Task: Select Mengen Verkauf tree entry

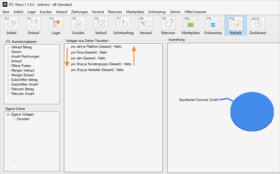Action: (23, 70)
